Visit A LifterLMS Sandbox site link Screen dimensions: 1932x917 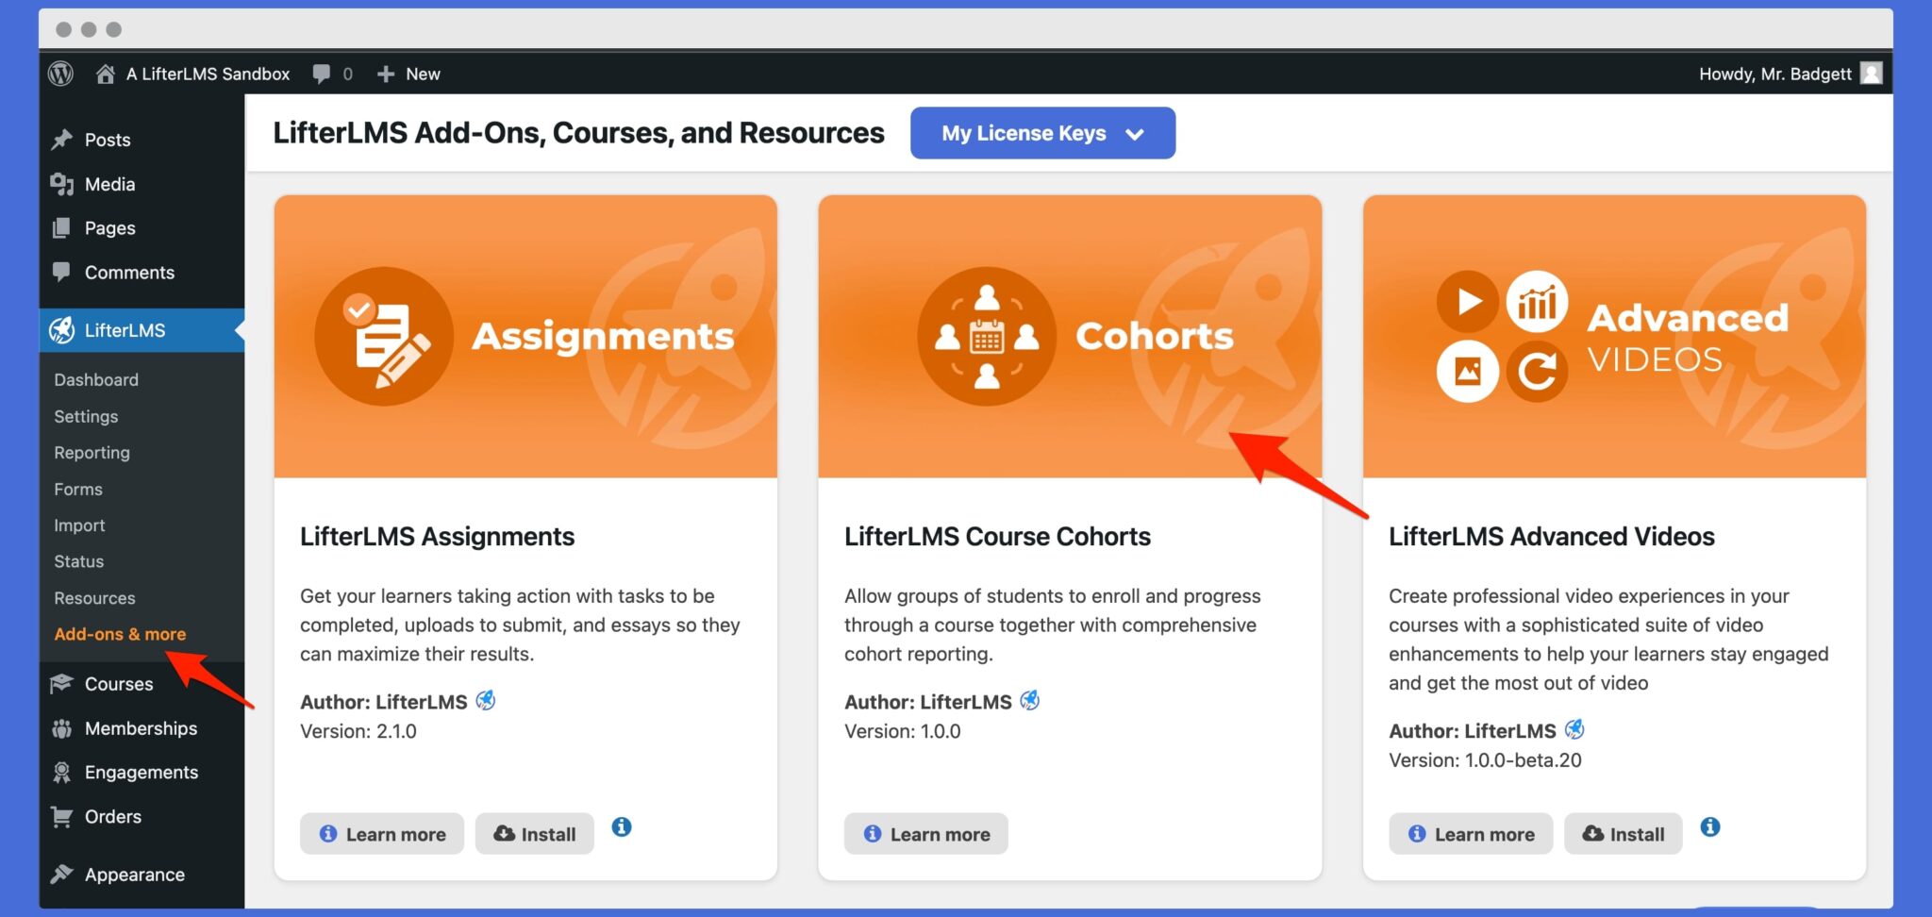(x=207, y=73)
